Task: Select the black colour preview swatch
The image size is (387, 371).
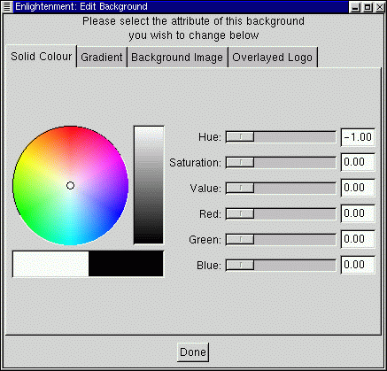Action: tap(126, 264)
